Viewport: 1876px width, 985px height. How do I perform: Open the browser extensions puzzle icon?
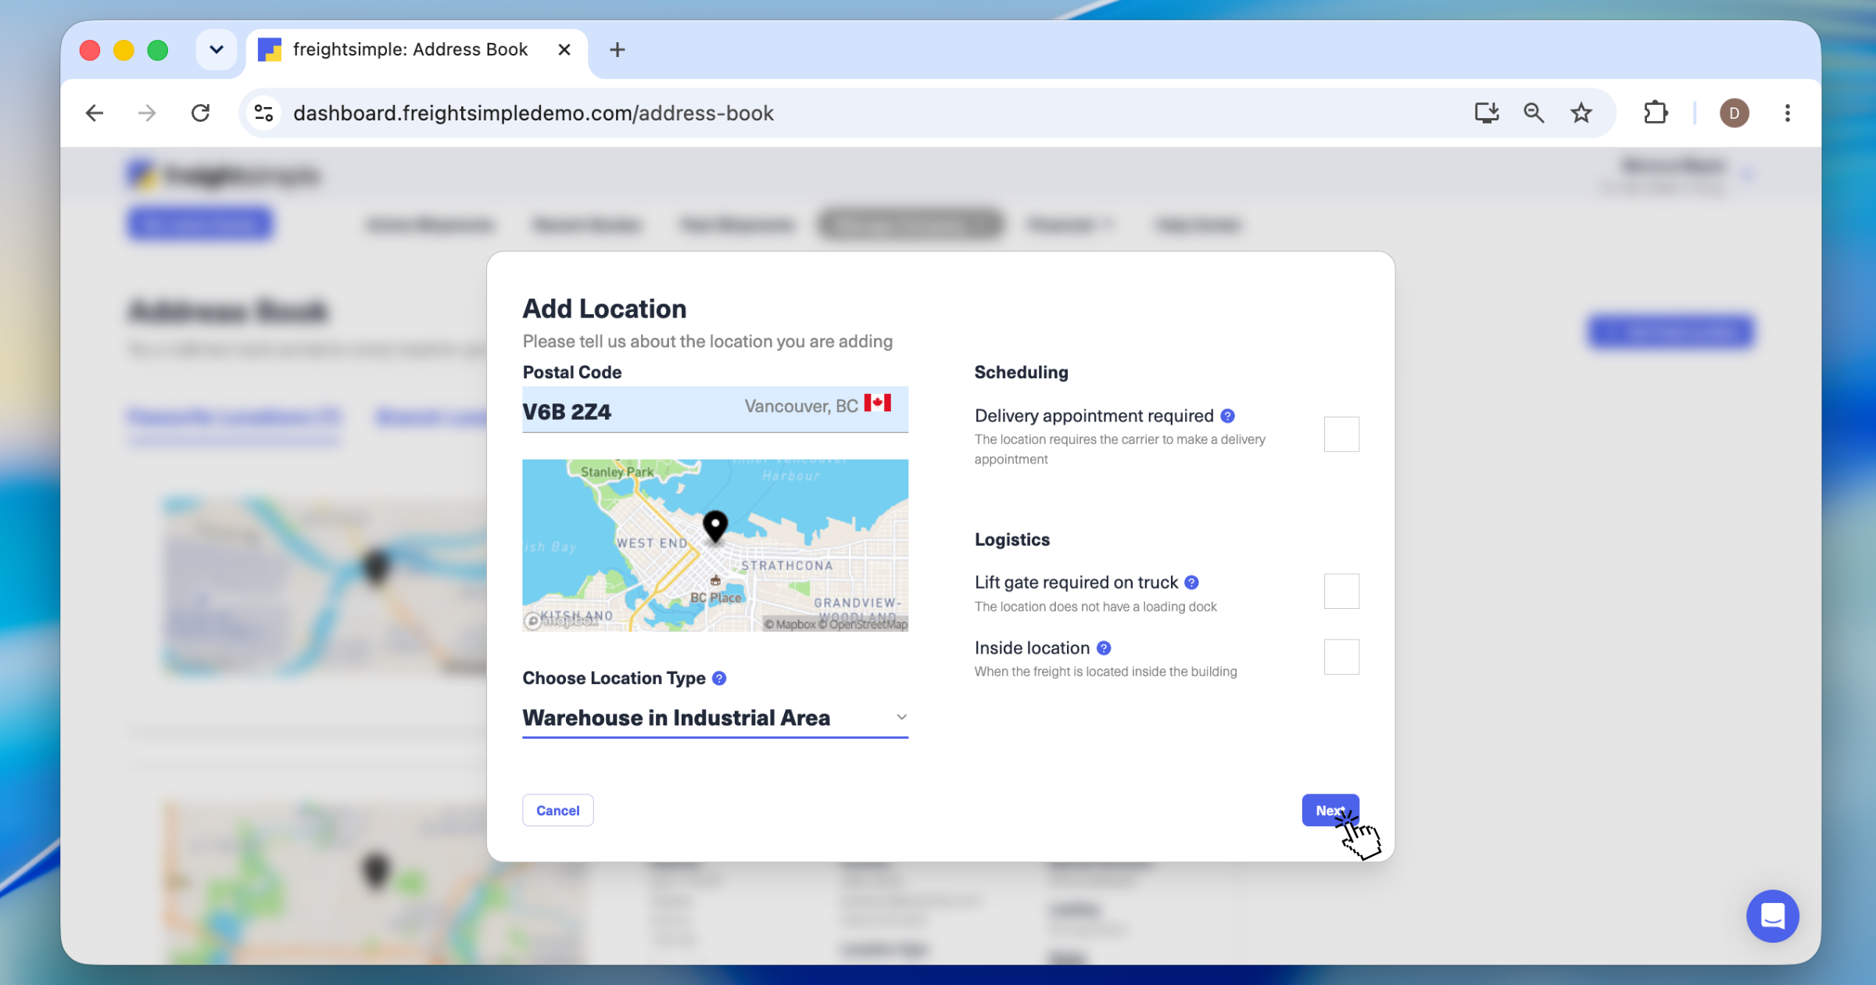coord(1656,113)
